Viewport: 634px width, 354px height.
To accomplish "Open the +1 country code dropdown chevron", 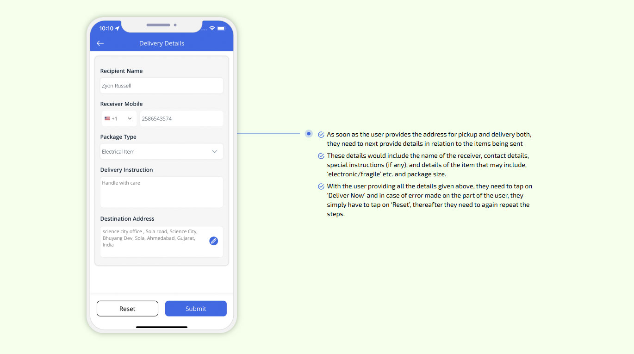I will coord(130,118).
